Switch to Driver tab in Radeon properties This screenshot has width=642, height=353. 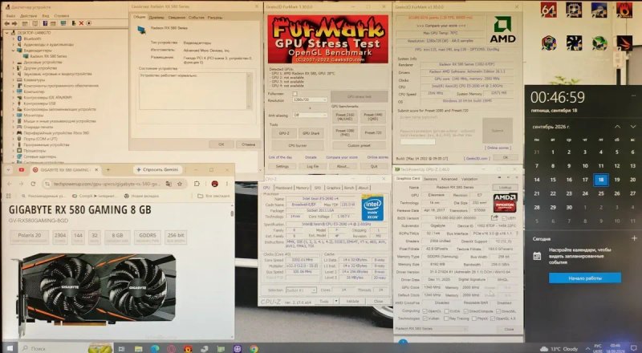pos(156,18)
